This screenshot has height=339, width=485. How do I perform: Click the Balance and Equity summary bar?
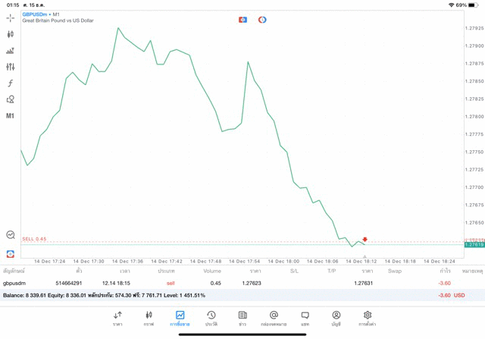coord(227,295)
